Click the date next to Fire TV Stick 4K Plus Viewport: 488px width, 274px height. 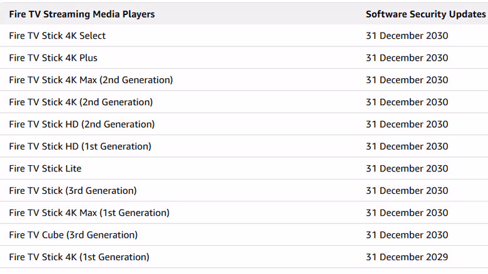(407, 58)
